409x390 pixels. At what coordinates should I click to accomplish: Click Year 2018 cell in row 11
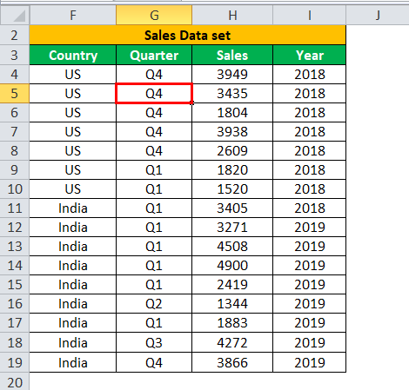click(310, 208)
